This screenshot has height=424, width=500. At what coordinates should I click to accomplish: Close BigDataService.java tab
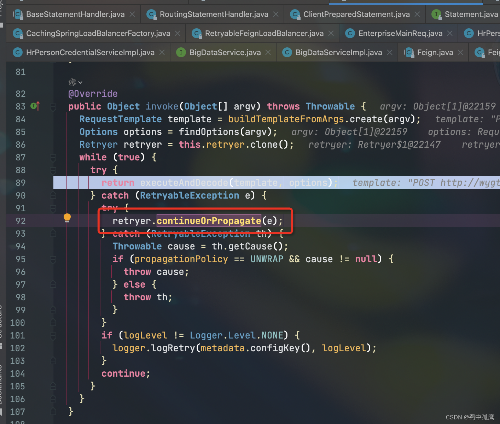[268, 52]
